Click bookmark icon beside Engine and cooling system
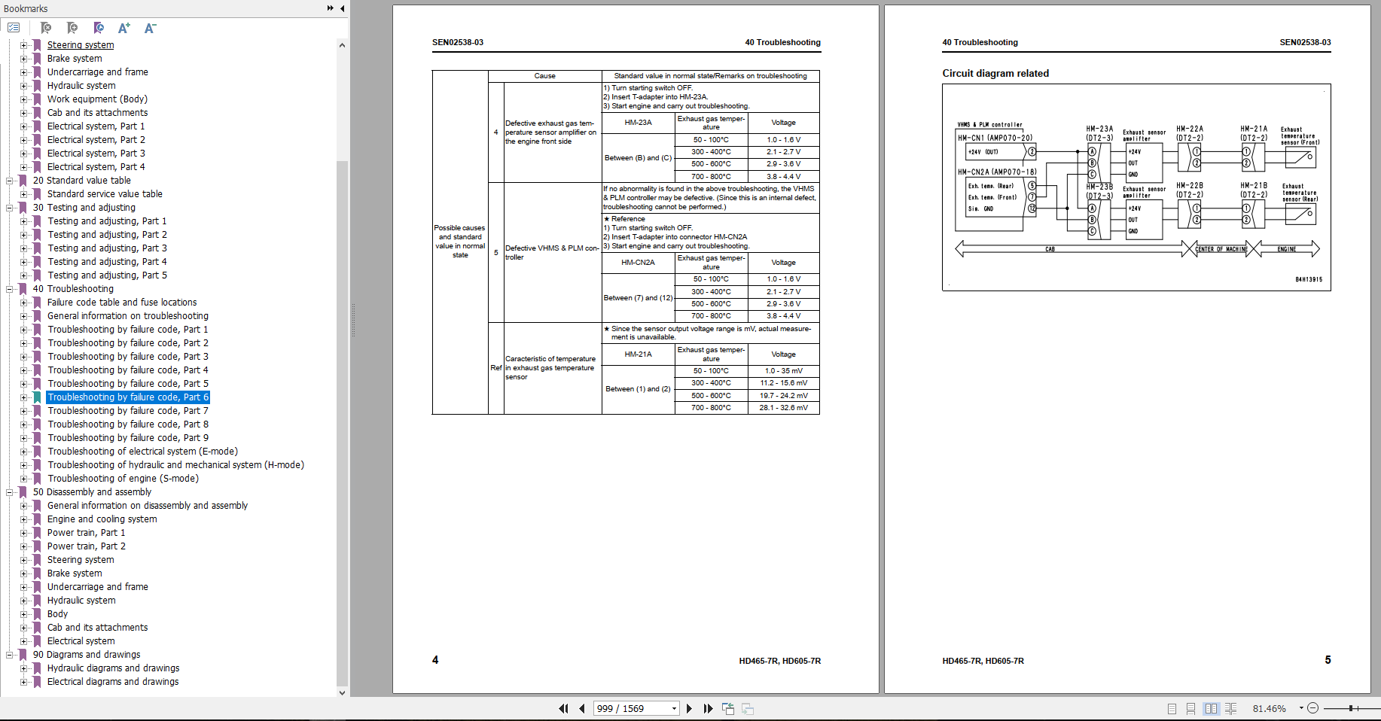 click(37, 519)
